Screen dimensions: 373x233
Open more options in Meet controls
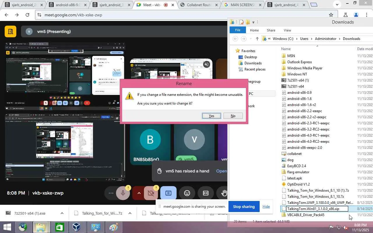[111, 193]
